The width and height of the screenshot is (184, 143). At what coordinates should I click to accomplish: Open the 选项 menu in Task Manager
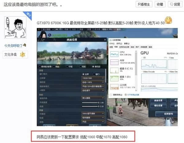(x=119, y=44)
